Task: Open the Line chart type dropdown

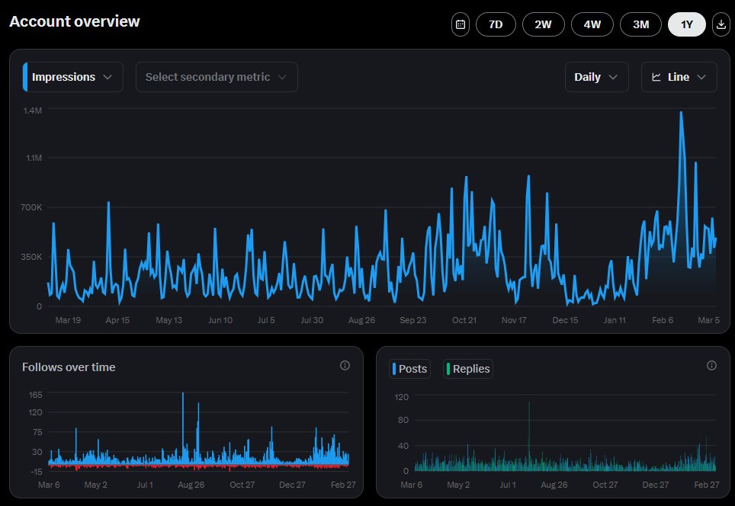Action: [679, 77]
